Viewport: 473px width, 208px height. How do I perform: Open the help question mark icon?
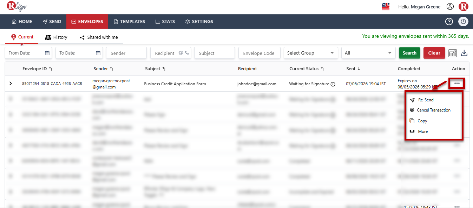(449, 22)
